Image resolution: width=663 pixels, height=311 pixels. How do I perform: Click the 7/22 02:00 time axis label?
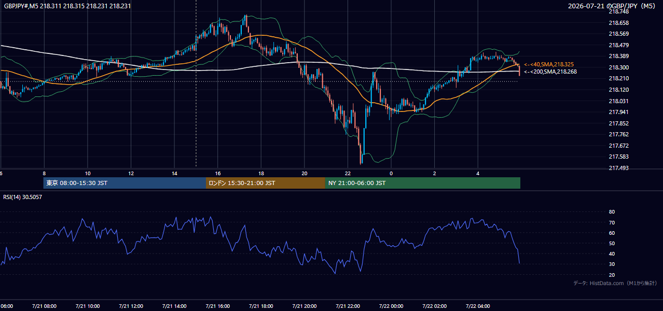click(435, 306)
